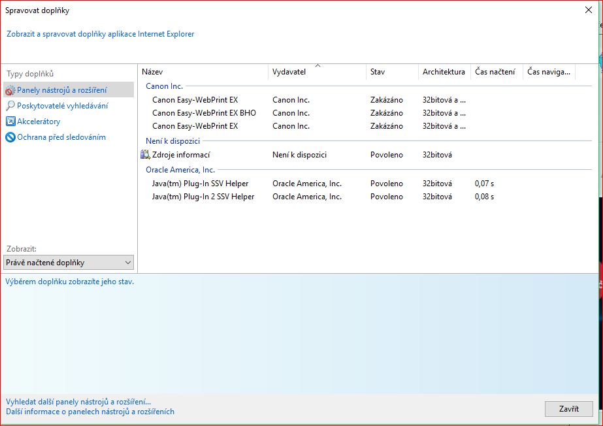Sort by the Vydavatel column header
The image size is (603, 426).
tap(317, 72)
